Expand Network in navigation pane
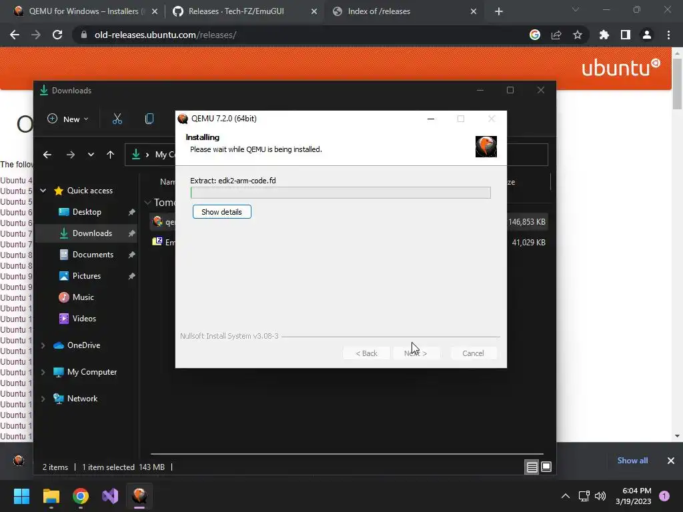Screen dimensions: 683x512 [x=43, y=399]
